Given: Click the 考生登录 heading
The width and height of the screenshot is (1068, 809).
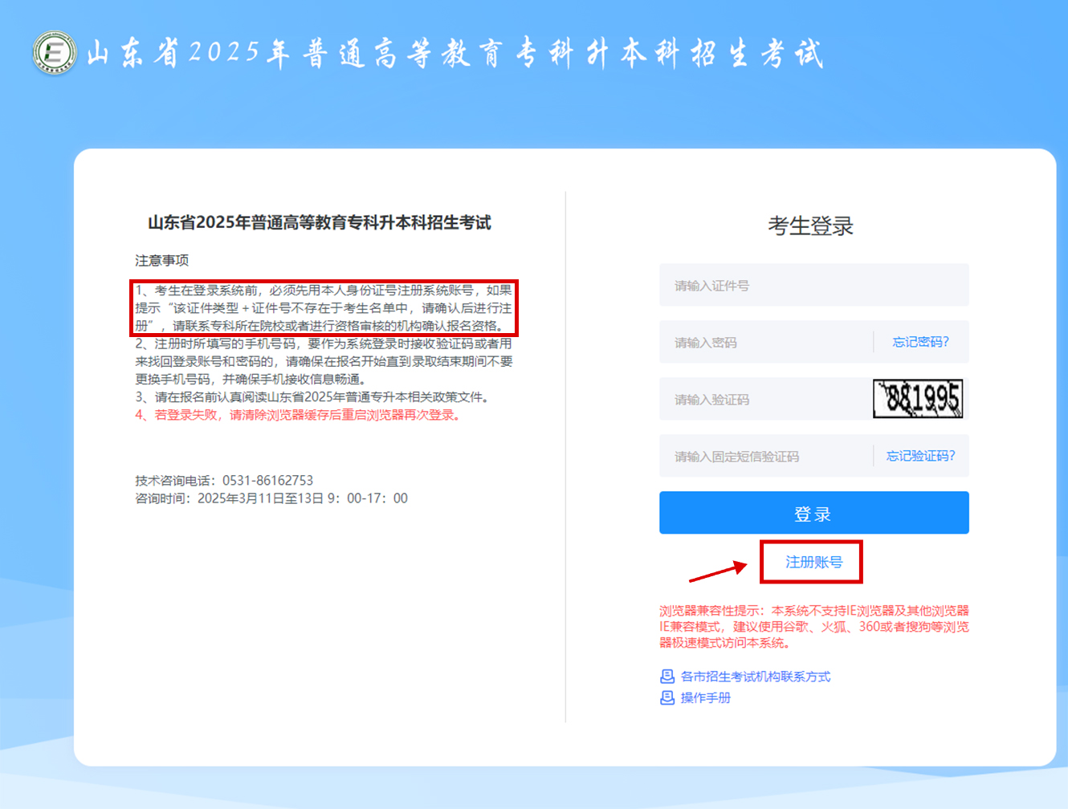Looking at the screenshot, I should point(810,226).
